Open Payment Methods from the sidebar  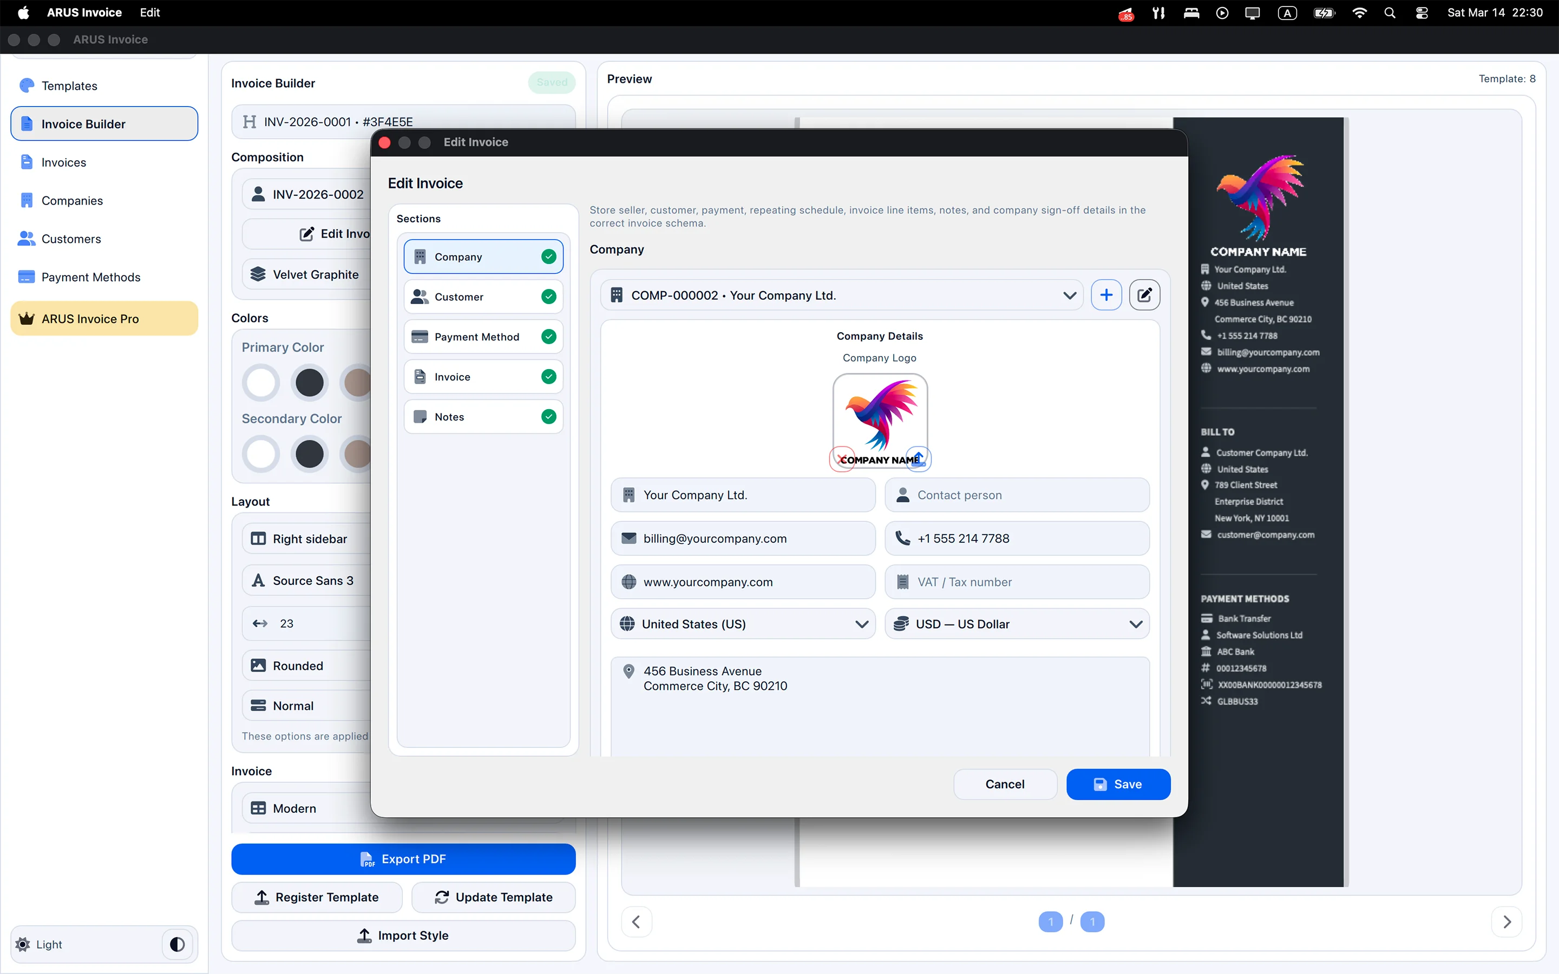click(90, 277)
